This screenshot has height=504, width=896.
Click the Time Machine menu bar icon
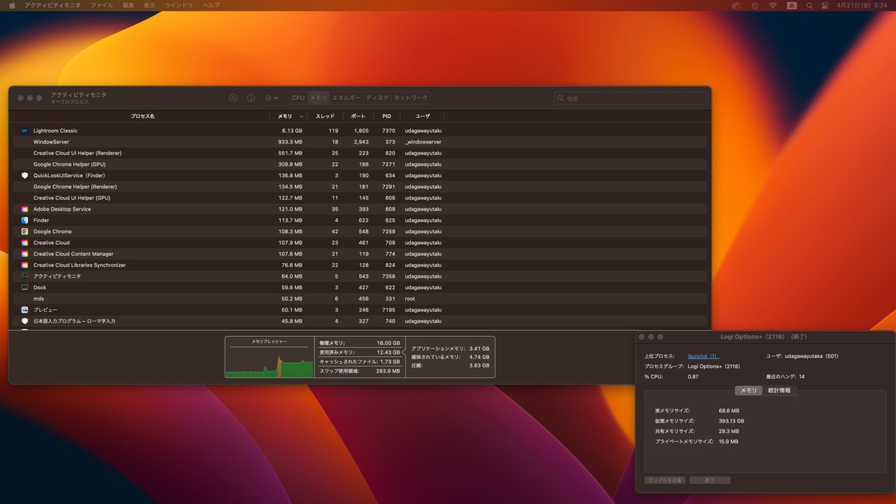coord(755,5)
